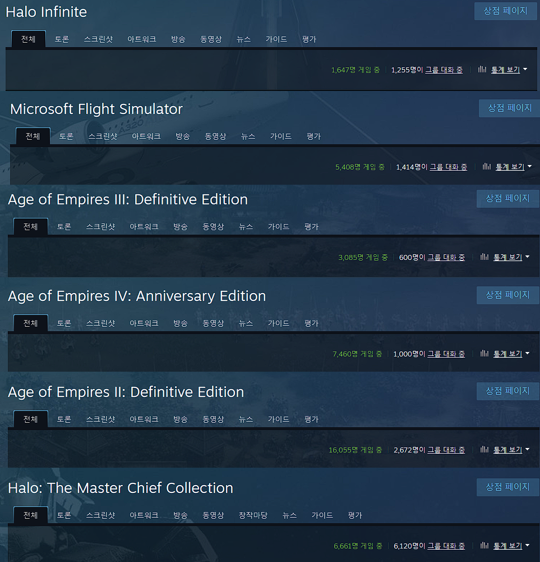Open the 가이드 tab under Age of Empires II

click(x=278, y=419)
